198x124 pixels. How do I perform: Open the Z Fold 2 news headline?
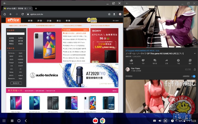click(x=75, y=49)
